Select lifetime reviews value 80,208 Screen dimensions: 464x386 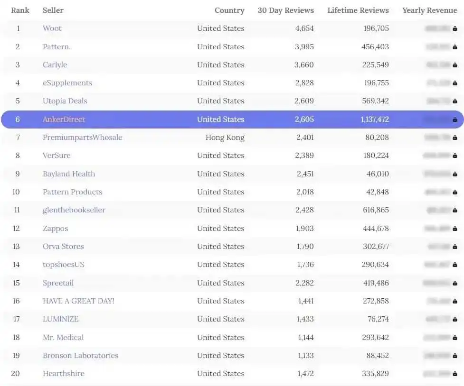pyautogui.click(x=377, y=138)
